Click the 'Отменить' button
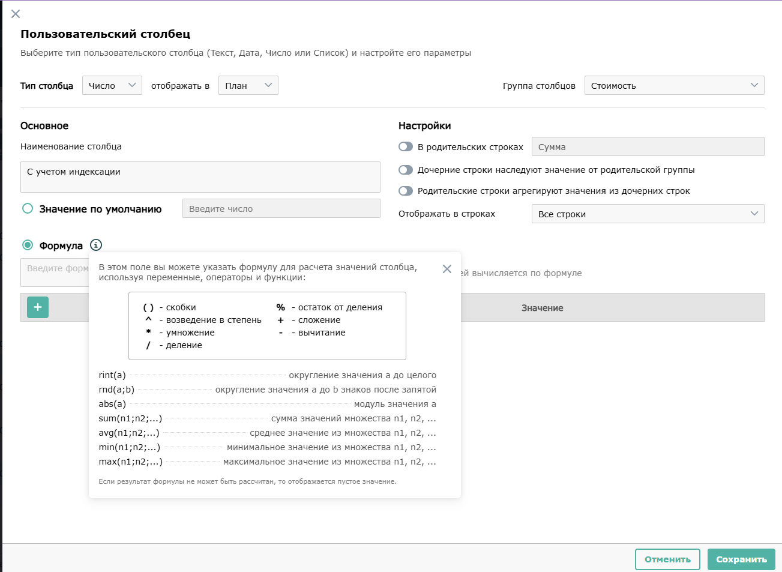Viewport: 782px width, 572px height. coord(667,559)
